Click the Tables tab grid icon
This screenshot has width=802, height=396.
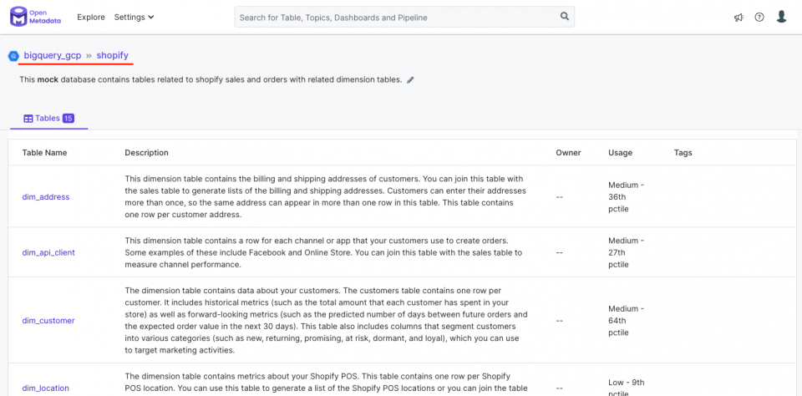28,119
